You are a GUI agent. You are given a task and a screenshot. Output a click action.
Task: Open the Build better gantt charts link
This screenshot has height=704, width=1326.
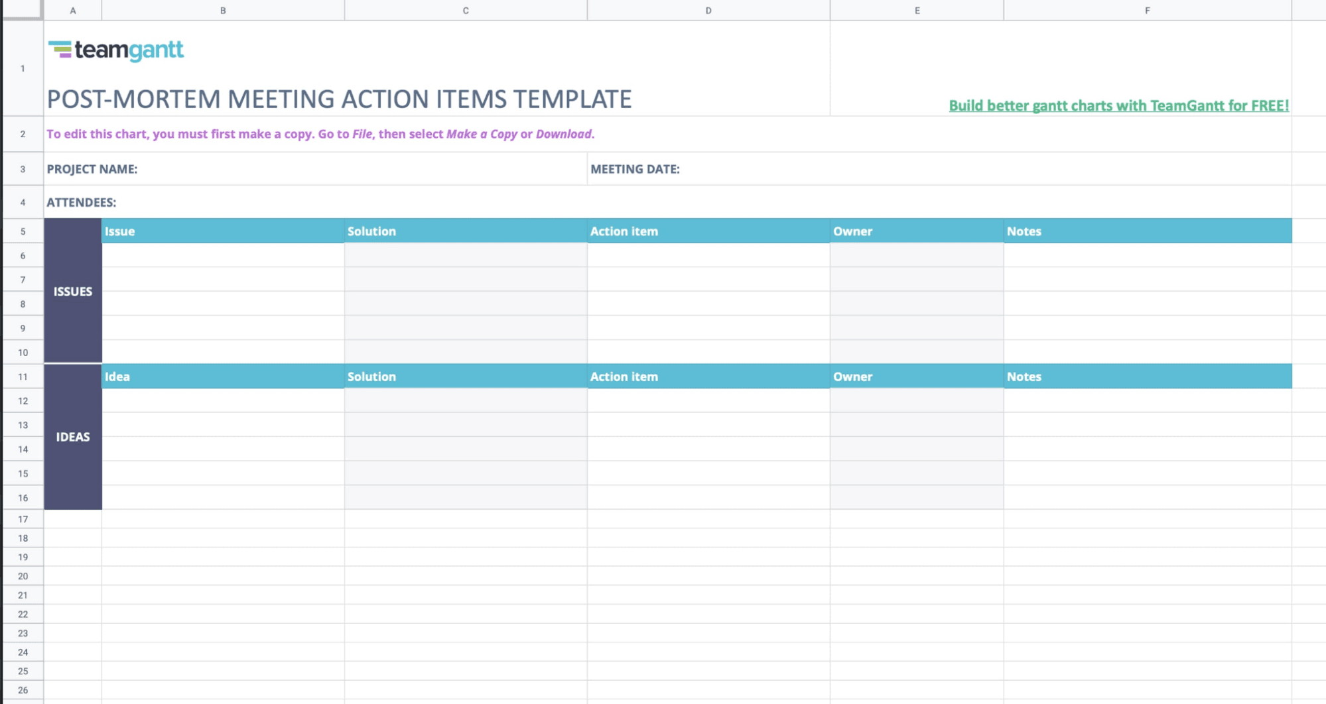coord(1118,105)
